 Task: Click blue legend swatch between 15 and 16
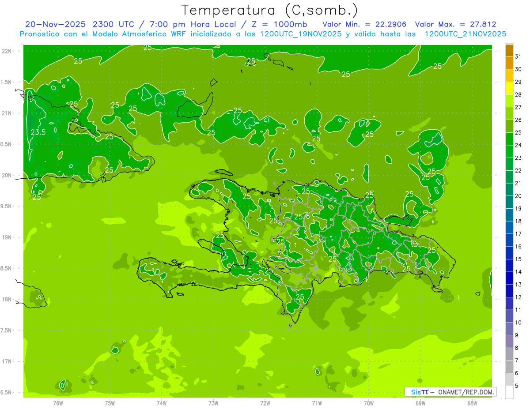click(x=509, y=253)
